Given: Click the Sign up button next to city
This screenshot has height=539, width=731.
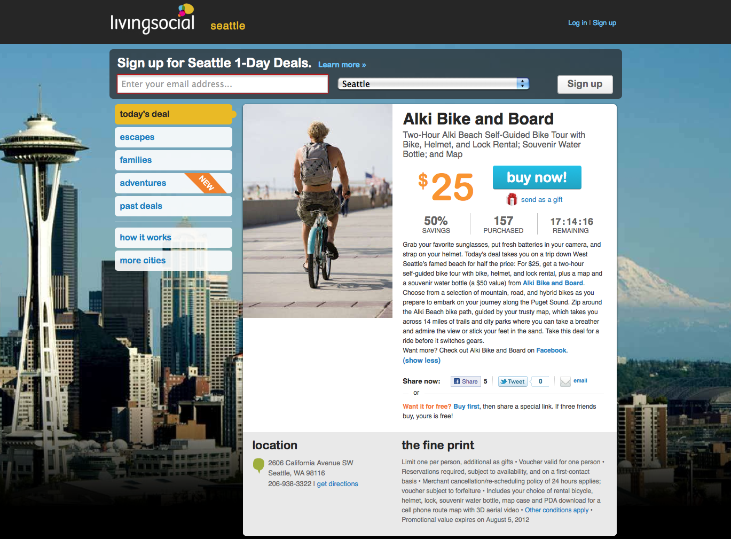Looking at the screenshot, I should click(585, 84).
